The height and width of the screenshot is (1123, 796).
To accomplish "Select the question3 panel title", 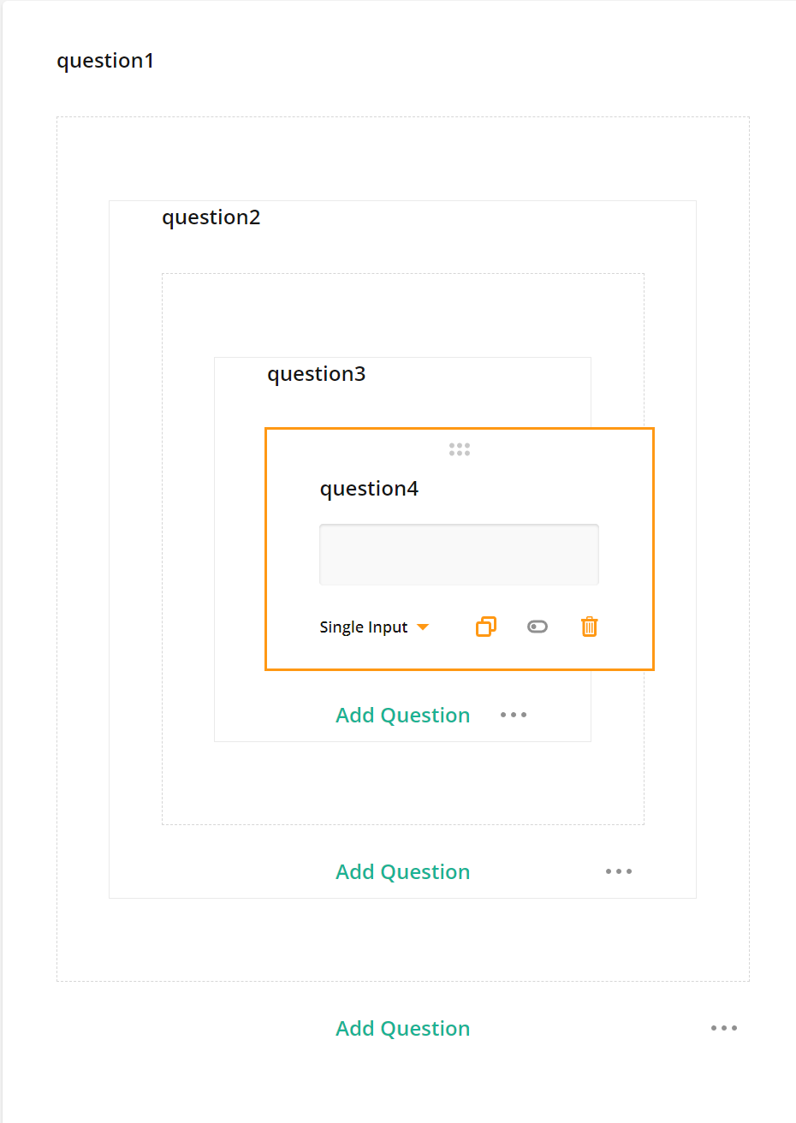I will tap(316, 374).
